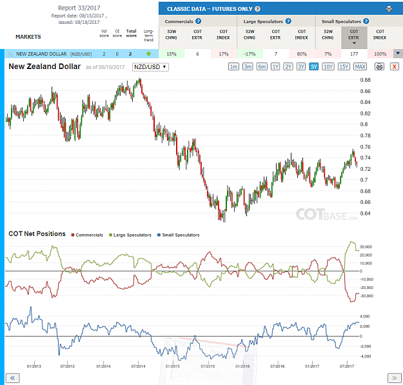Image resolution: width=403 pixels, height=385 pixels.
Task: Click Small Speculators COT EXTR value 177
Action: (x=354, y=54)
